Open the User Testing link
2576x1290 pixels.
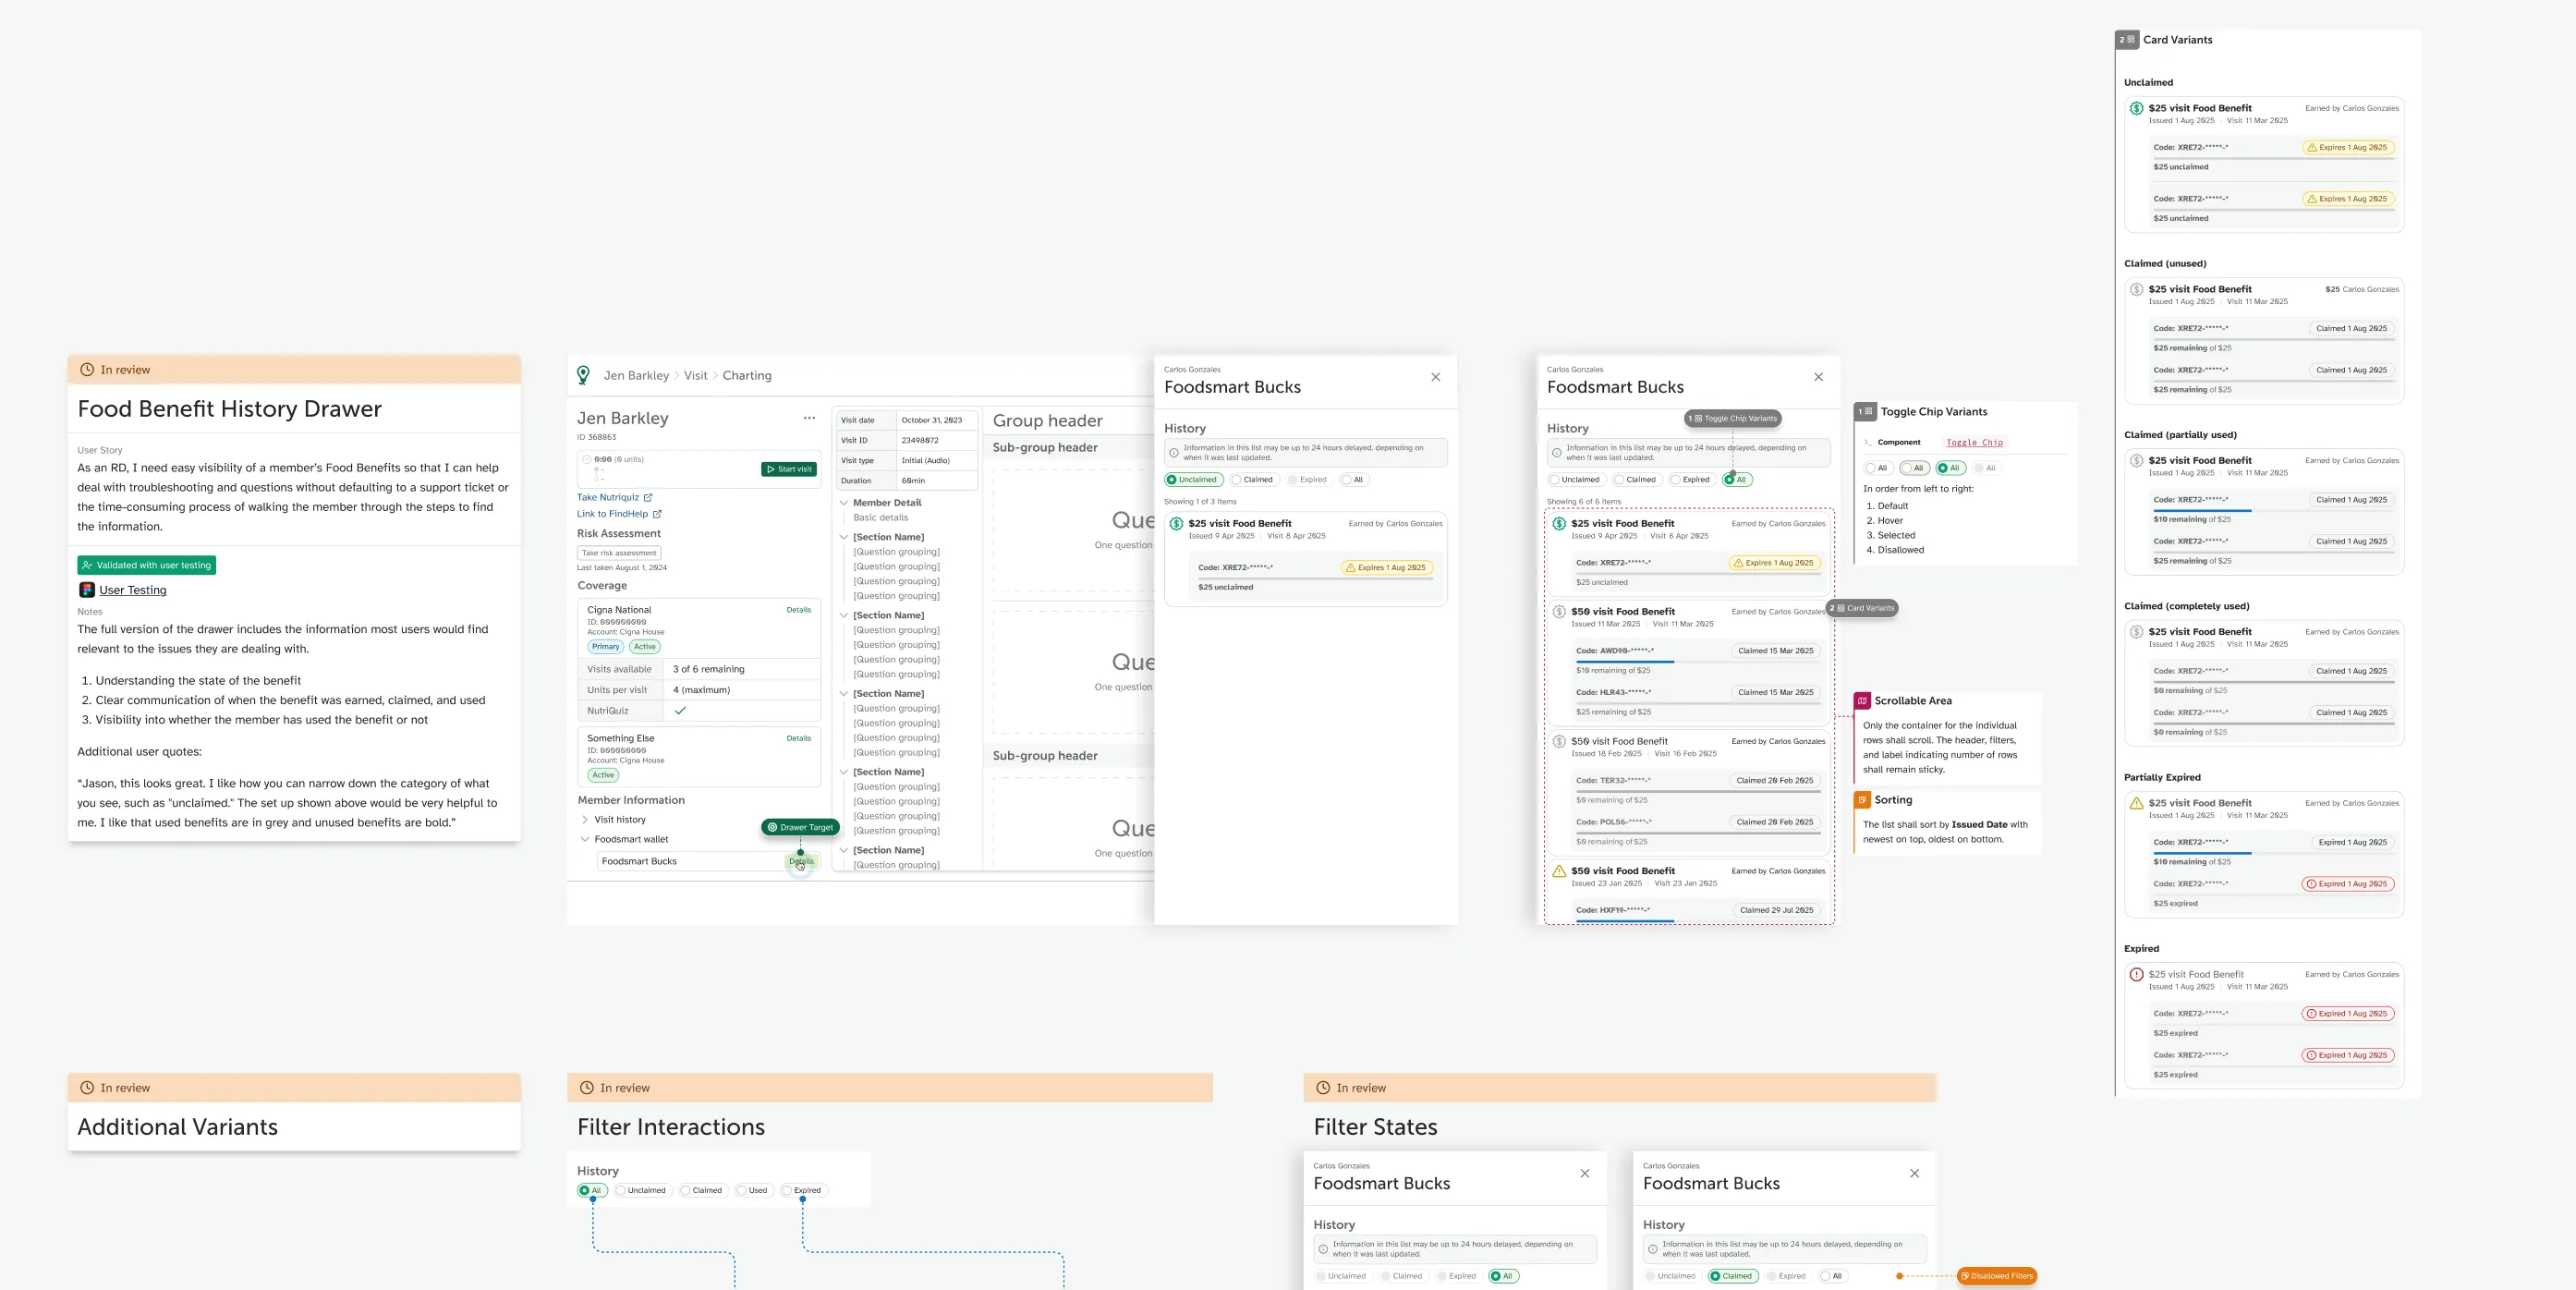click(133, 590)
